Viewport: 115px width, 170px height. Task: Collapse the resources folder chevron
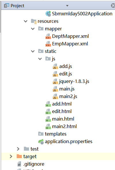(x=26, y=21)
